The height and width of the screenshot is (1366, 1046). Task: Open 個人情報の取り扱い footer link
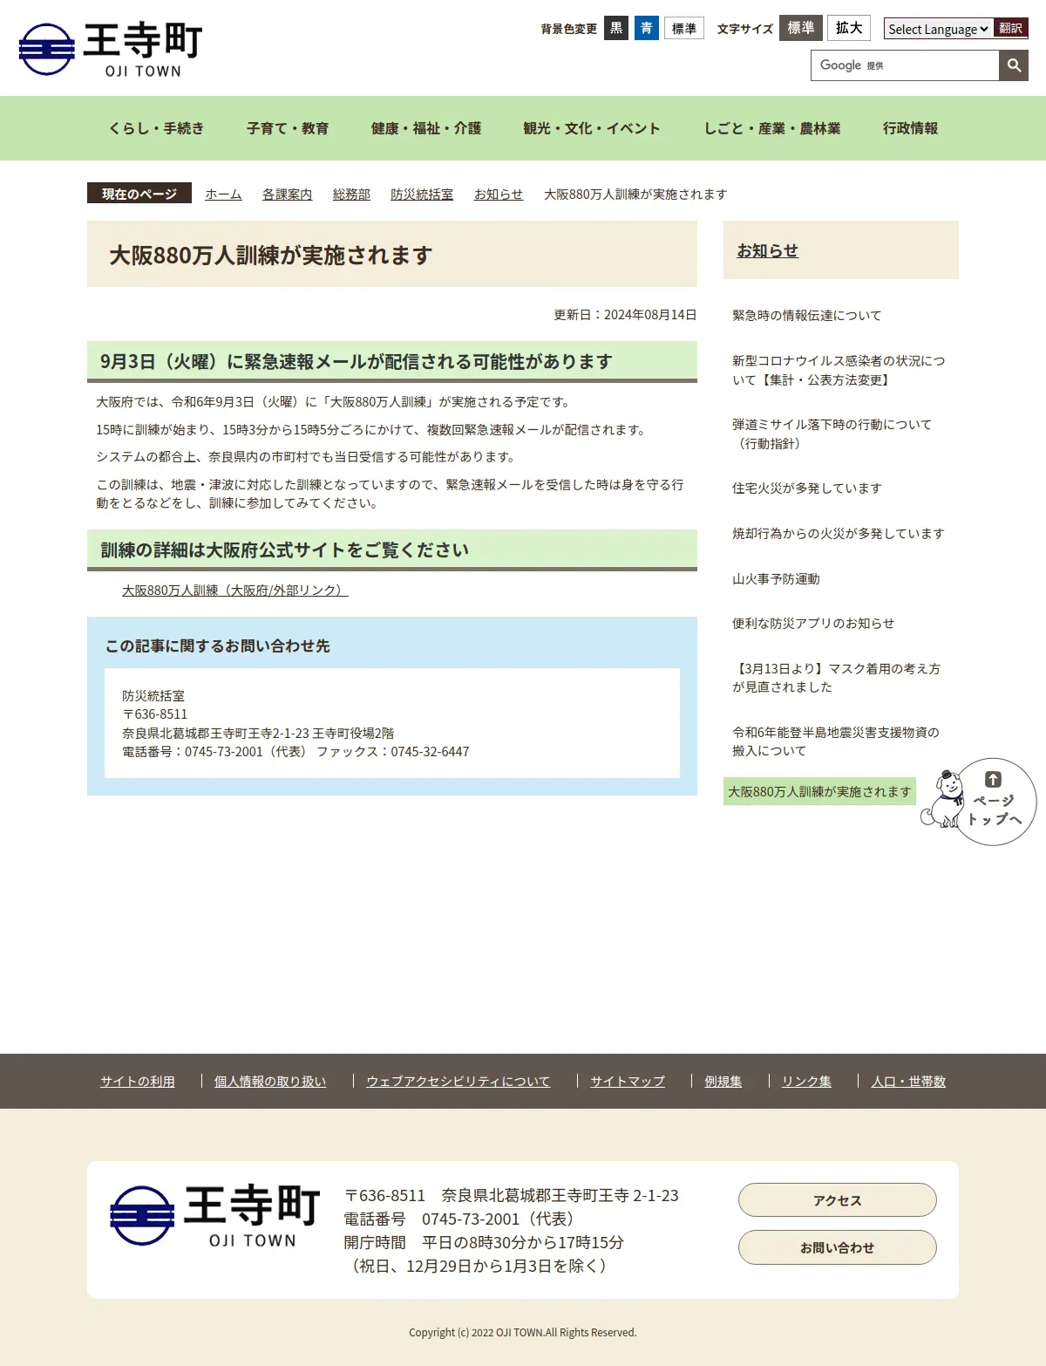click(x=270, y=1082)
